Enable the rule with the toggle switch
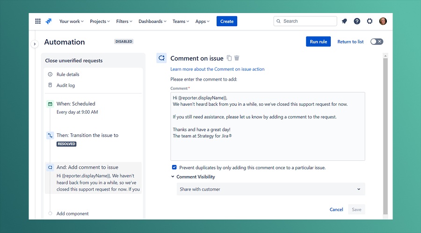421x233 pixels. click(x=377, y=41)
